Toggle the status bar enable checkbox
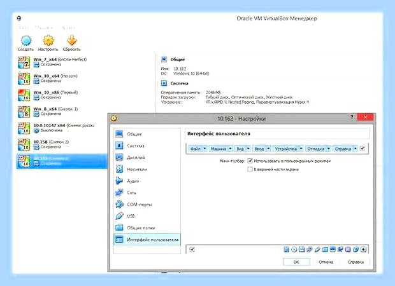Viewport: 395px width, 286px height. (192, 249)
